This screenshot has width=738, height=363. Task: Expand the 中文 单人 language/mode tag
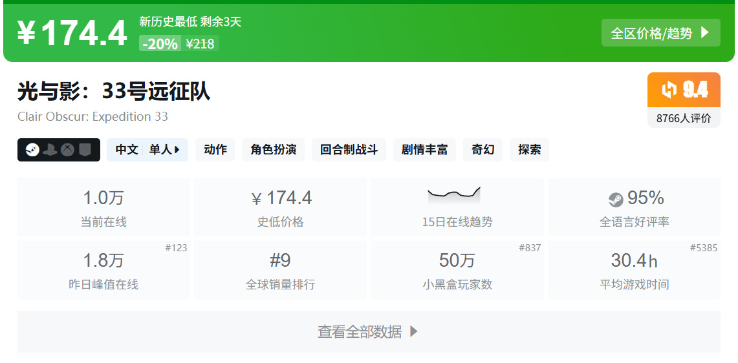[x=147, y=150]
